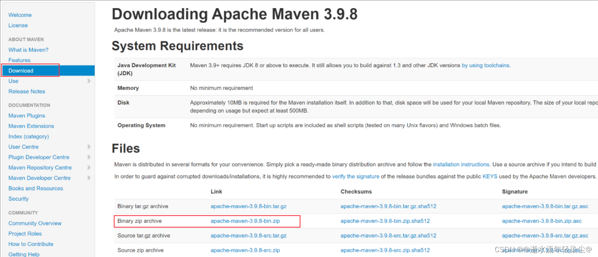
Task: Open the Use sidebar item
Action: (13, 81)
